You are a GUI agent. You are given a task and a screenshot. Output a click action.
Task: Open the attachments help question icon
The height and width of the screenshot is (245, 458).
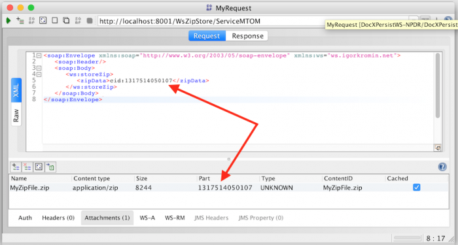coord(442,167)
